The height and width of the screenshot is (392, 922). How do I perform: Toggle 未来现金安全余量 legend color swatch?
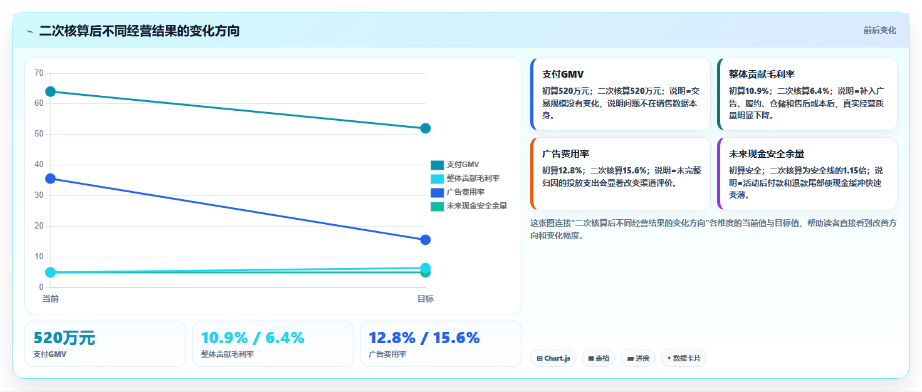[x=437, y=206]
